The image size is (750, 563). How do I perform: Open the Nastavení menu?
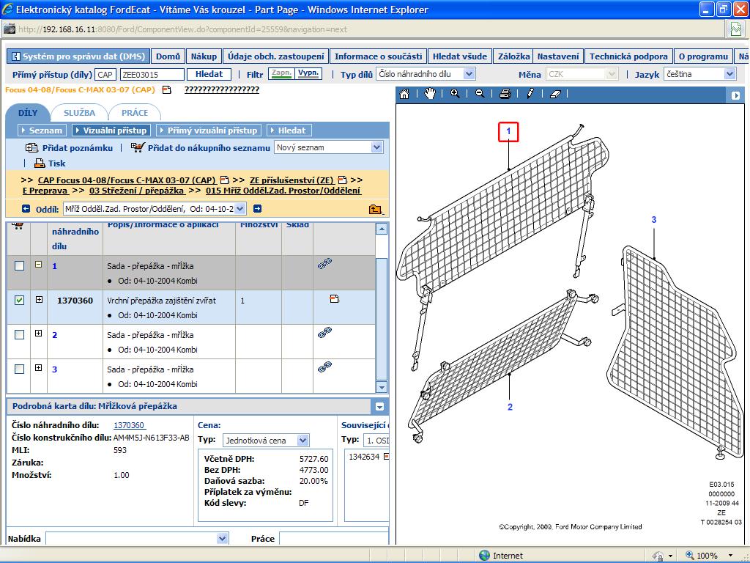pyautogui.click(x=558, y=56)
